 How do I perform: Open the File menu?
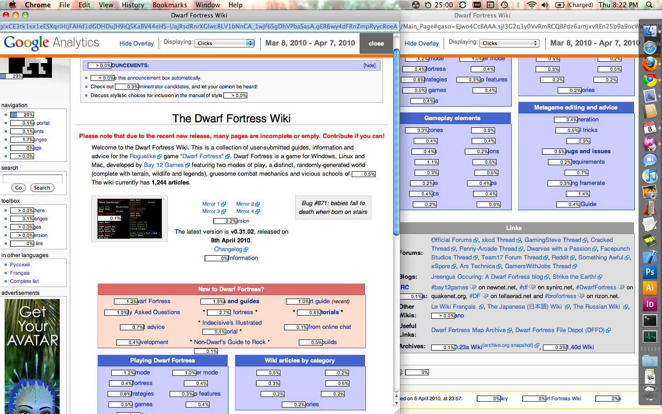(x=65, y=5)
